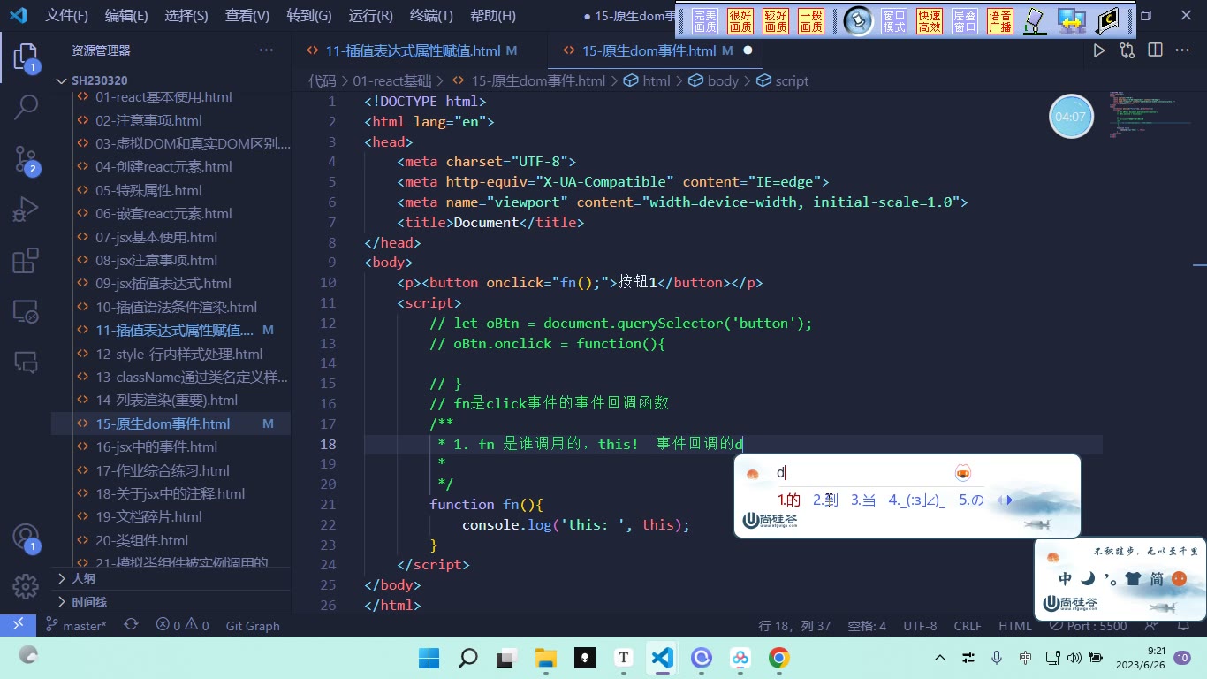
Task: Open the Accounts icon in activity bar
Action: [x=26, y=538]
